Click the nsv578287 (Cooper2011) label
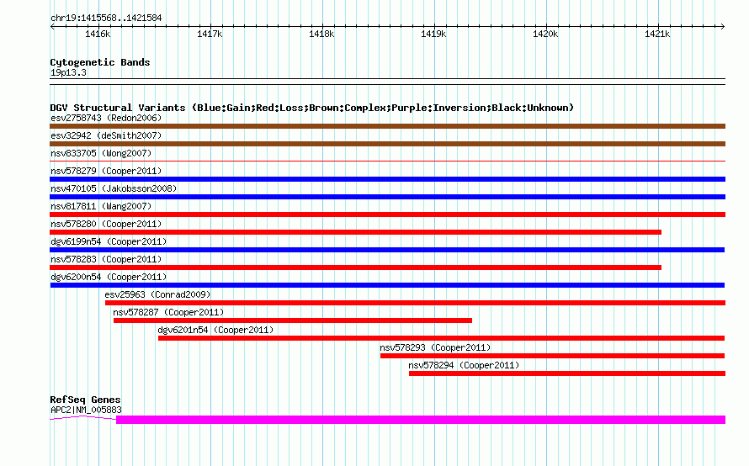This screenshot has height=466, width=749. 168,312
